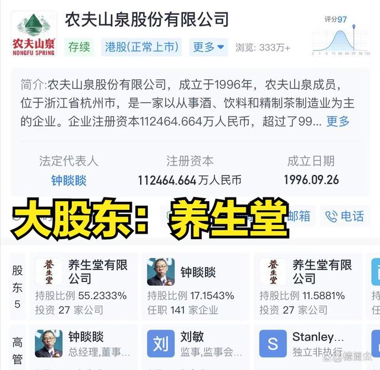Screen dimensions: 380x370
Task: Select the blue 刘 avatar for 刘敏
Action: (x=161, y=343)
